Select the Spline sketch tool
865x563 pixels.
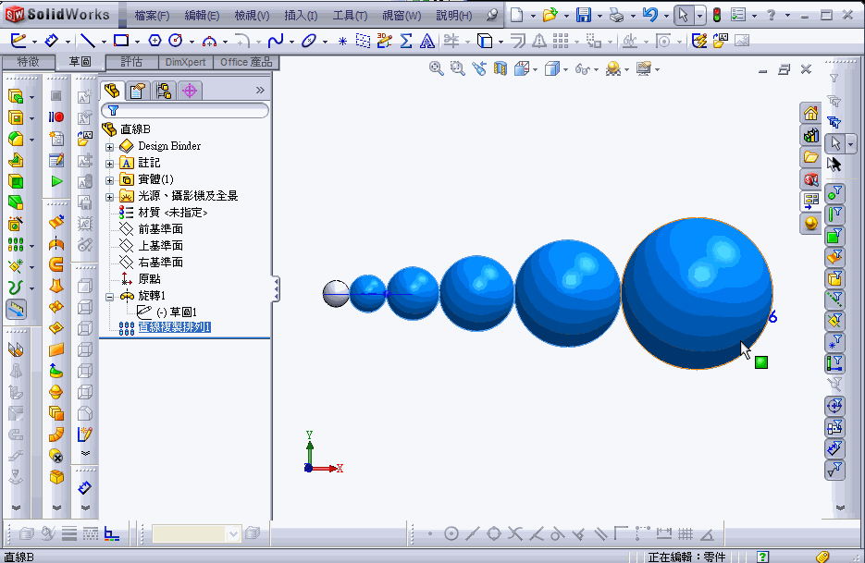tap(275, 41)
